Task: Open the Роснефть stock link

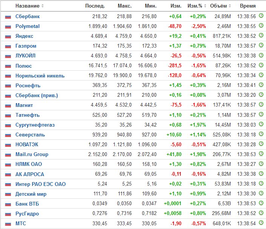Action: 28,85
